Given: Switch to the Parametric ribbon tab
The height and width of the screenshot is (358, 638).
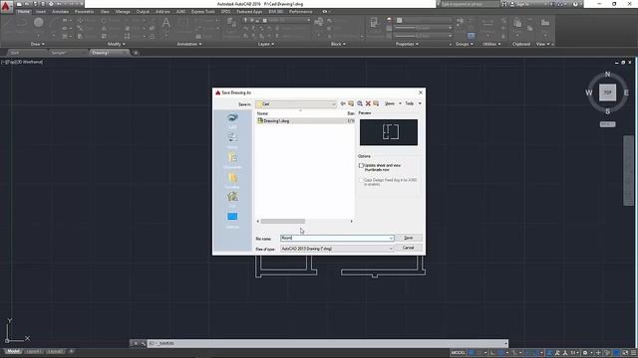Looking at the screenshot, I should [x=84, y=12].
